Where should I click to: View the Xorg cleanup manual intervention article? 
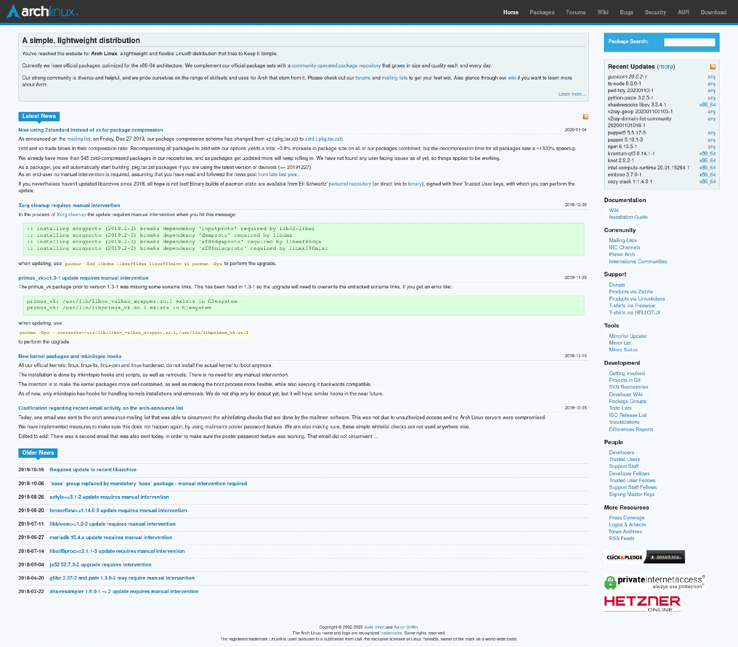(x=69, y=205)
